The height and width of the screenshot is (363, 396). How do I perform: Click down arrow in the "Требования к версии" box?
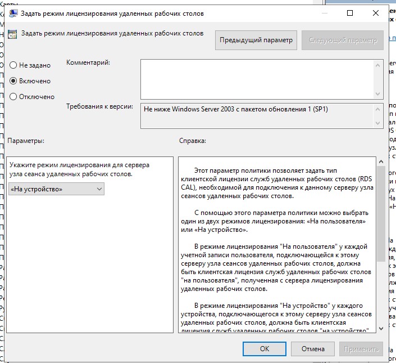(x=377, y=123)
